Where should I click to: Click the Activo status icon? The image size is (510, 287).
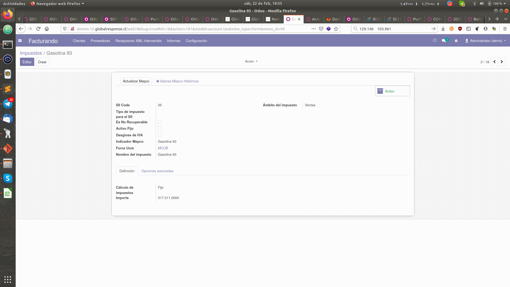coord(380,91)
